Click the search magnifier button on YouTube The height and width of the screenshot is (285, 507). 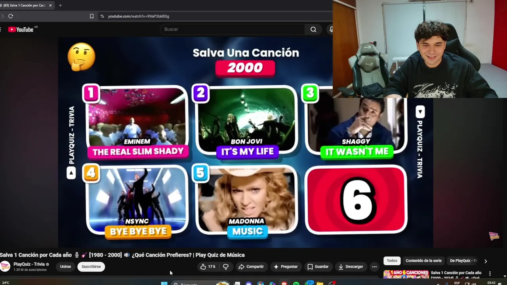313,29
